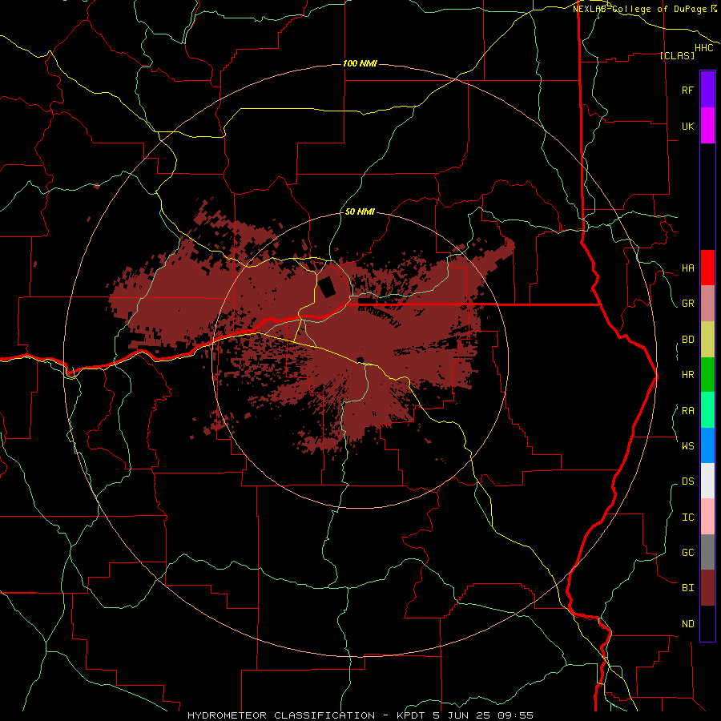Click the 'NEXLAB-College of DuPage' credit text
This screenshot has height=721, width=721.
[x=639, y=9]
